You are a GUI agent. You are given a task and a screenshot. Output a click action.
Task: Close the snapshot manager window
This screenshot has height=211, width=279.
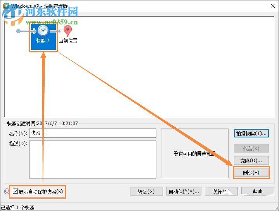(x=272, y=6)
